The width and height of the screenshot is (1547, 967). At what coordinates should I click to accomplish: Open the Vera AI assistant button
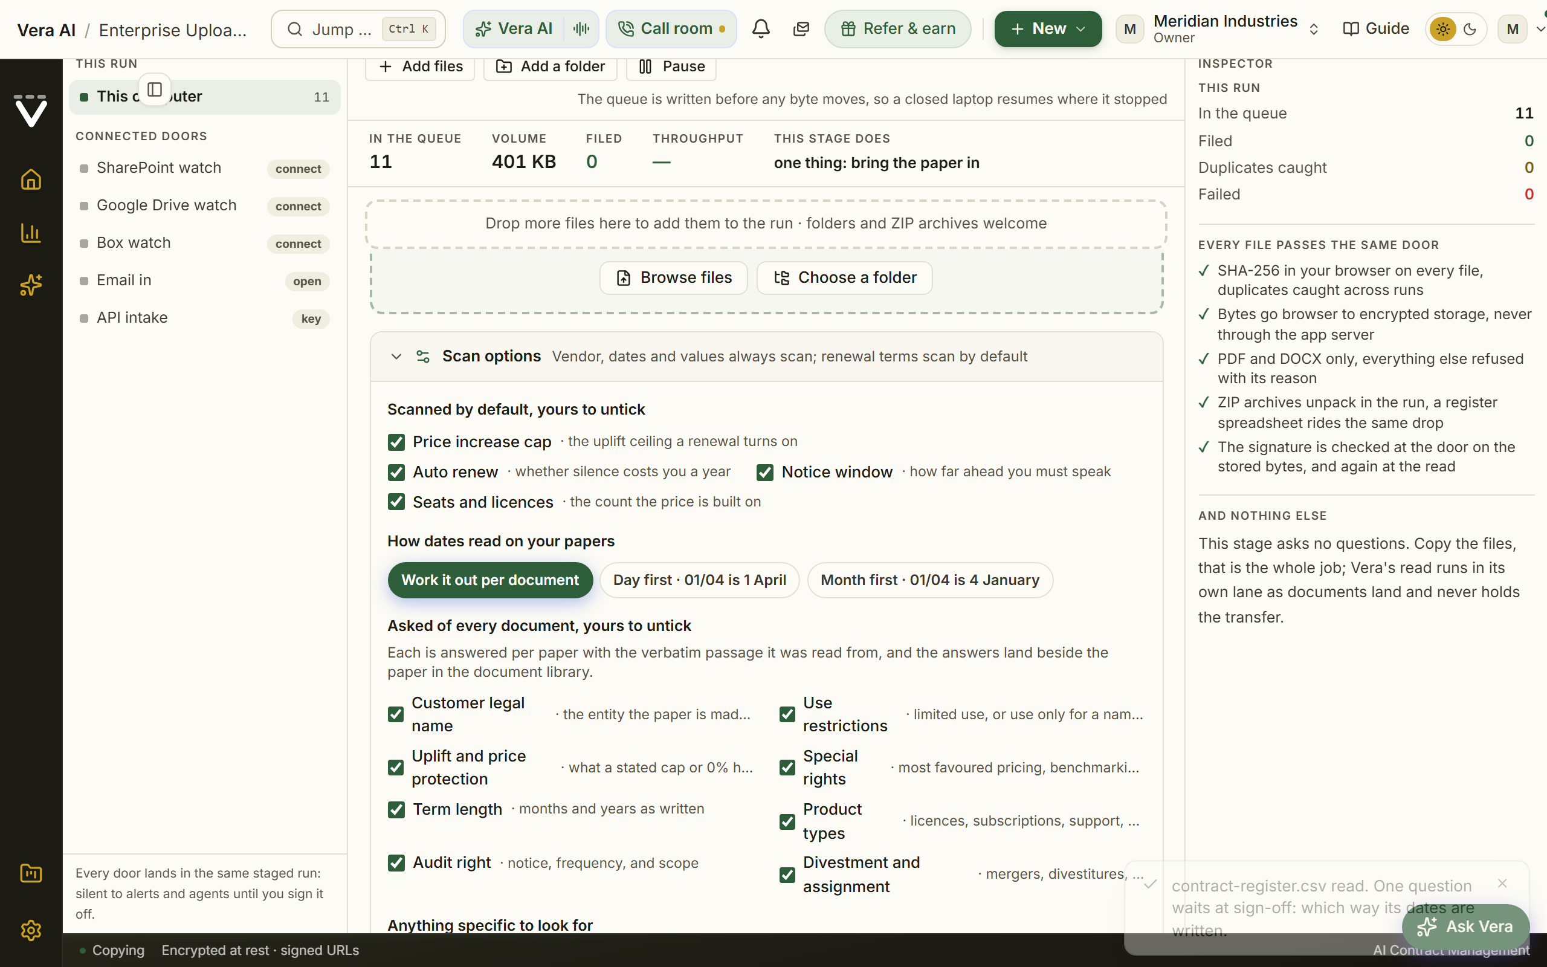pyautogui.click(x=513, y=29)
